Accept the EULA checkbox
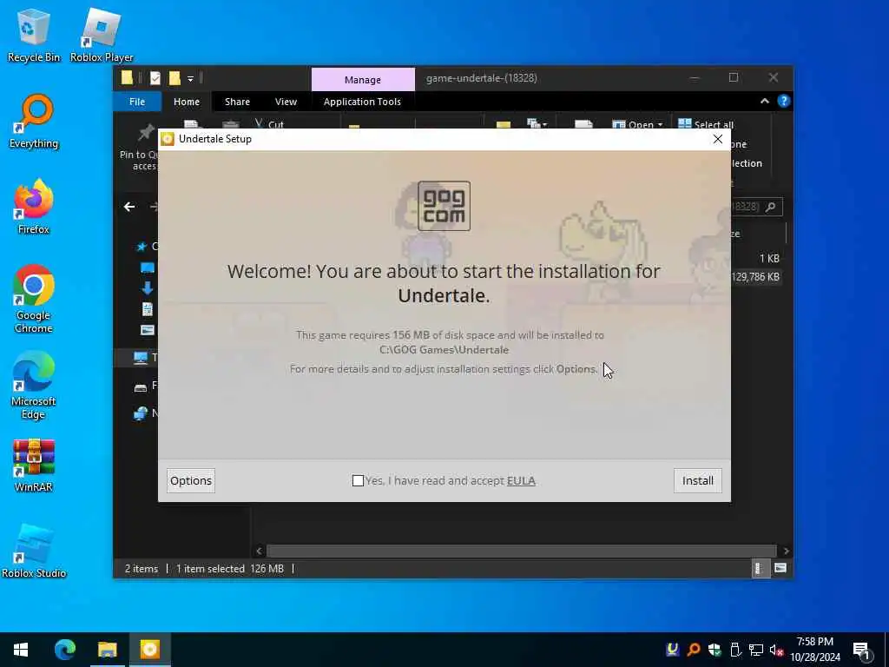The height and width of the screenshot is (667, 889). pyautogui.click(x=358, y=481)
